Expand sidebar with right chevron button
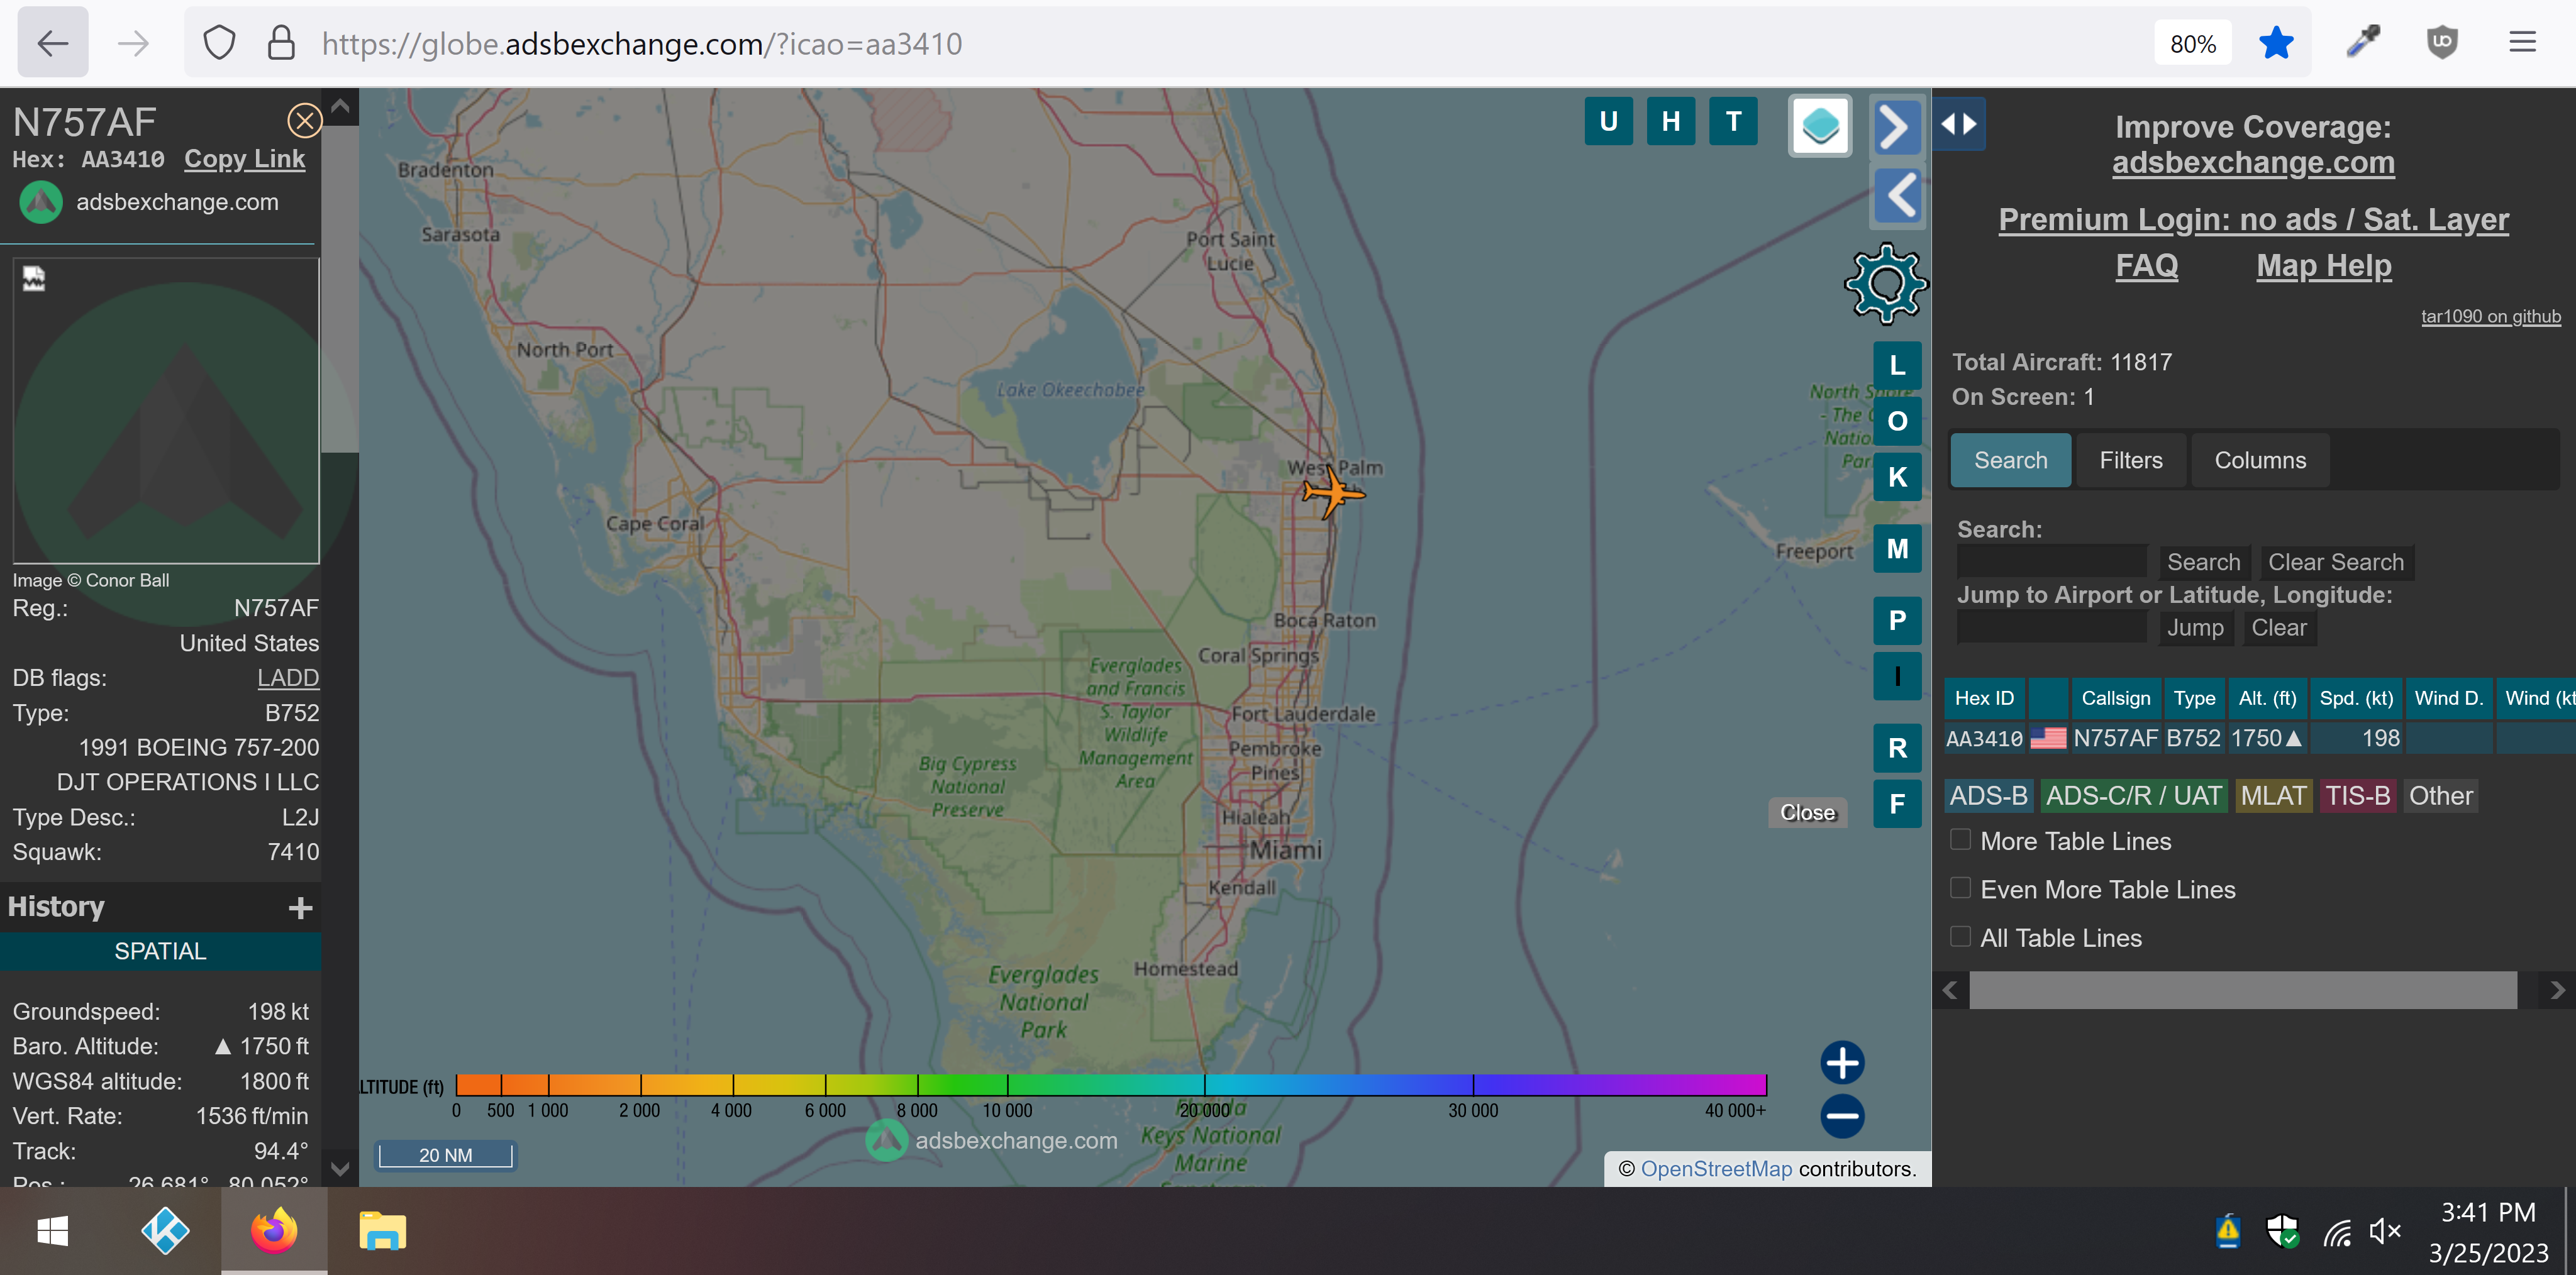 click(1897, 127)
